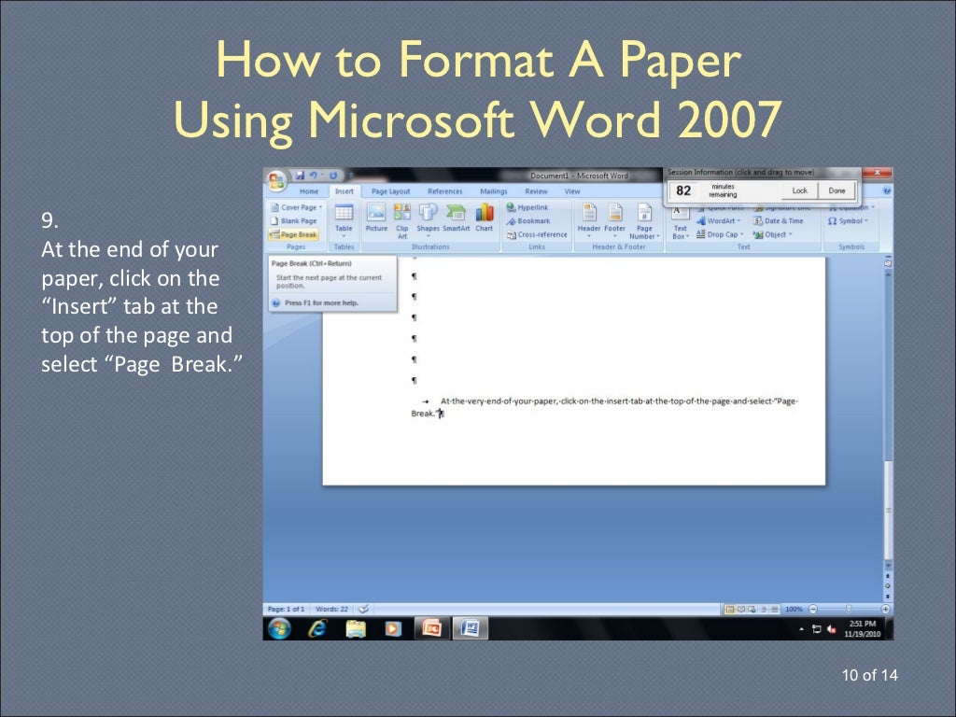This screenshot has width=956, height=717.
Task: Redo action in Quick Access toolbar
Action: [x=333, y=176]
